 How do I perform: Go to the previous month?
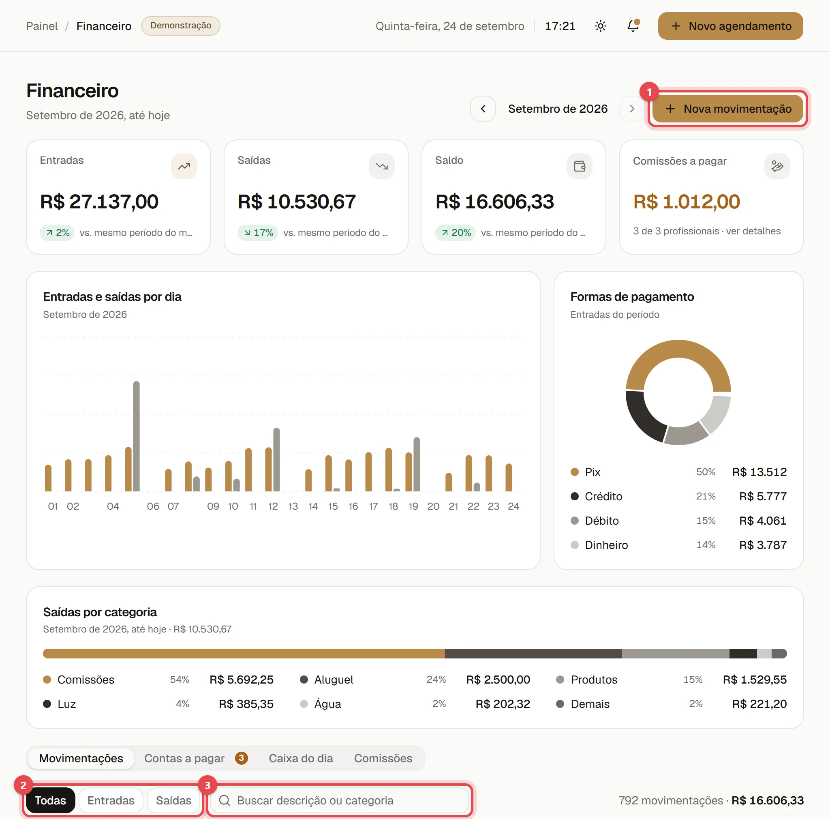point(483,109)
